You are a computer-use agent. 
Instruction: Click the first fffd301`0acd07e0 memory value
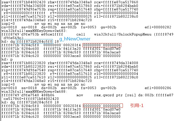[102, 49]
